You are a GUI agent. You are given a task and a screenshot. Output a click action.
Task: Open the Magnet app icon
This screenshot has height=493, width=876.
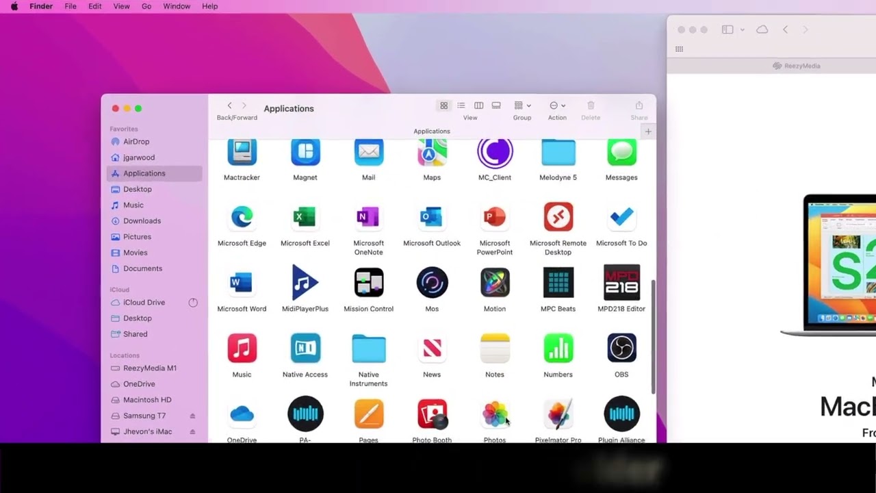[x=305, y=152]
